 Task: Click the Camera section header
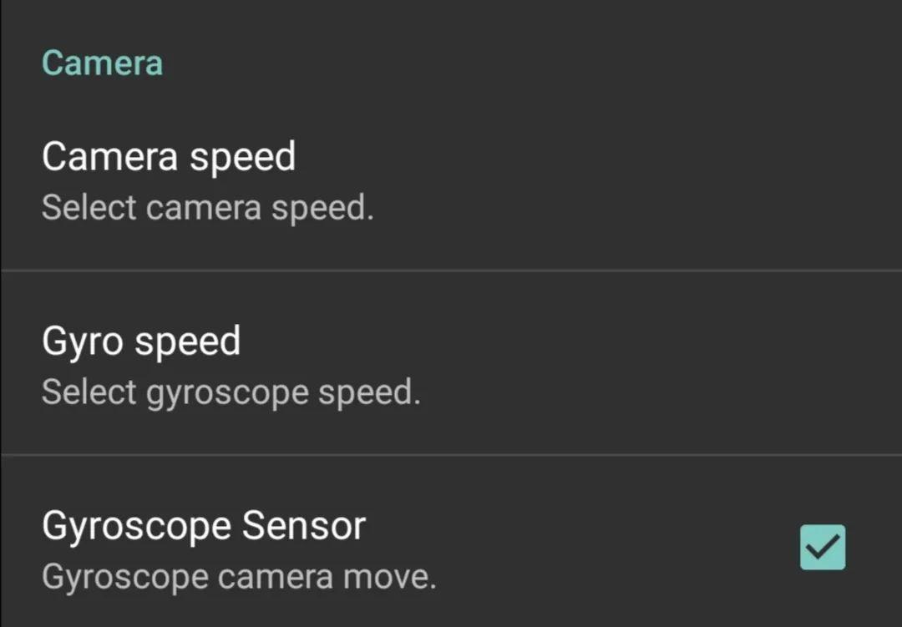coord(102,63)
